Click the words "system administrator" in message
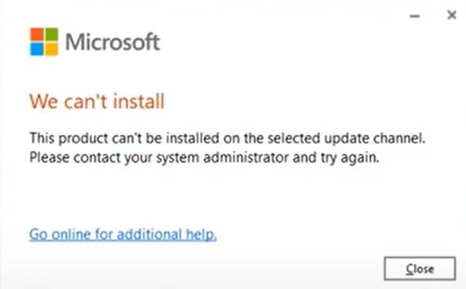This screenshot has height=289, width=466. (222, 158)
